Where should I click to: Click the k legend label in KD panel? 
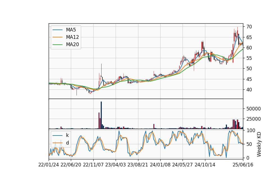pyautogui.click(x=67, y=135)
